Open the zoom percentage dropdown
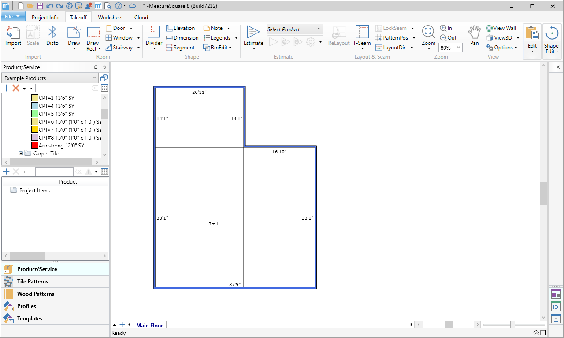564x338 pixels. [450, 48]
